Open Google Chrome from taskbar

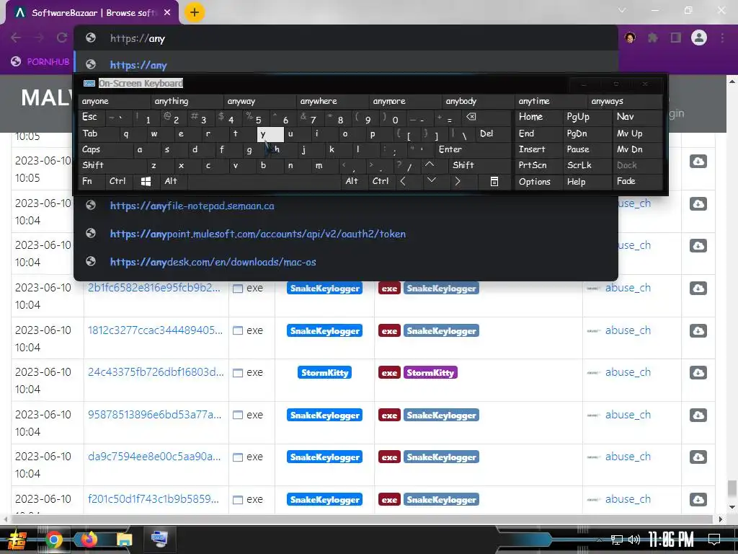coord(53,540)
